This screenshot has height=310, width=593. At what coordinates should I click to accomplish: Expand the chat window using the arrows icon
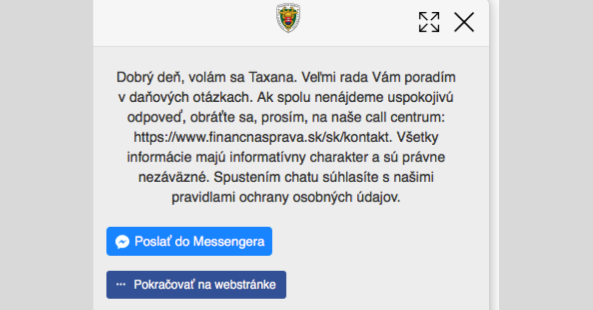click(x=428, y=22)
